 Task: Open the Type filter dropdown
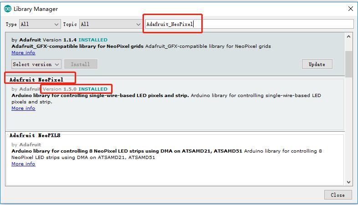point(40,24)
